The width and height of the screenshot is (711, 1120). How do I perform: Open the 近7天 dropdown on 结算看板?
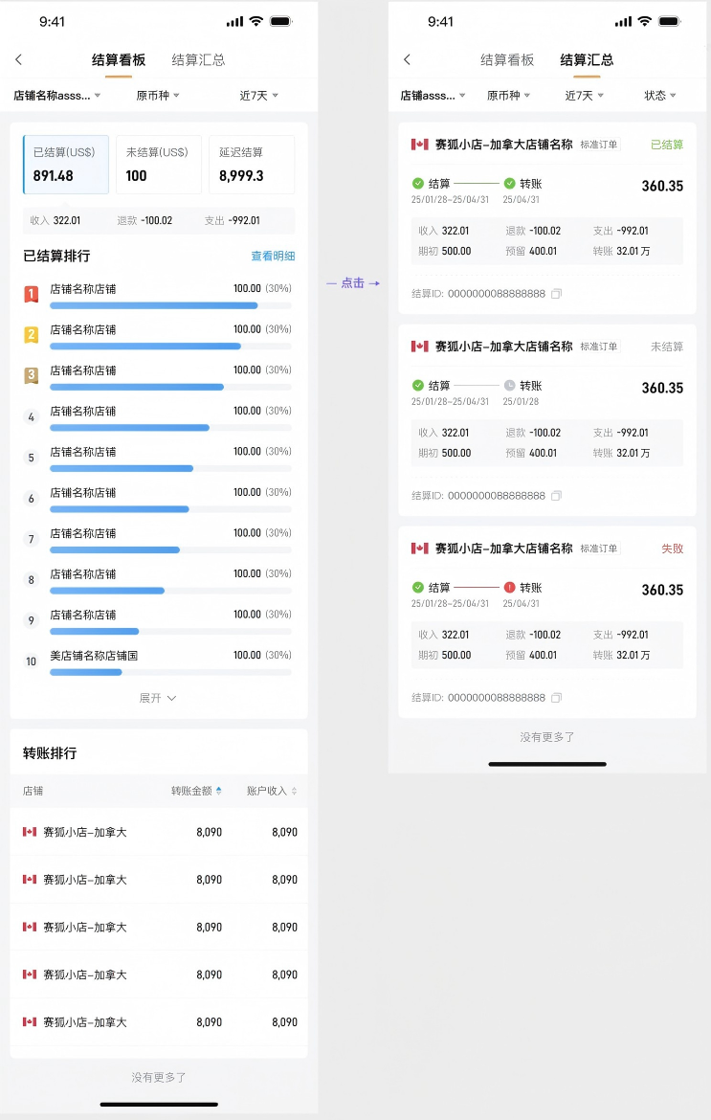(259, 96)
